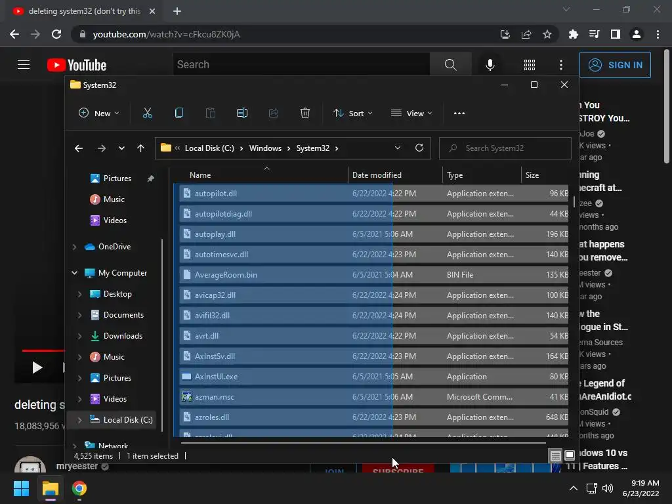Click the Paste icon in Explorer toolbar
The width and height of the screenshot is (672, 504).
pos(211,113)
